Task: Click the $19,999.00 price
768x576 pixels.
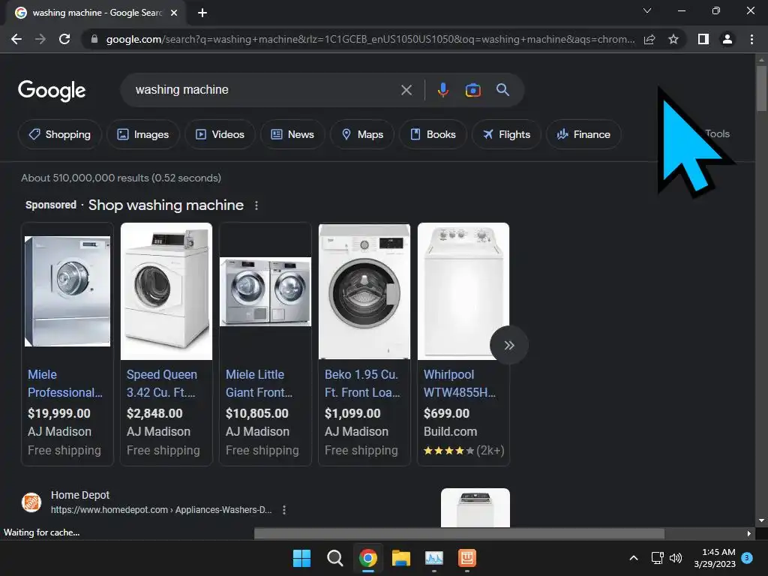Action: coord(59,413)
